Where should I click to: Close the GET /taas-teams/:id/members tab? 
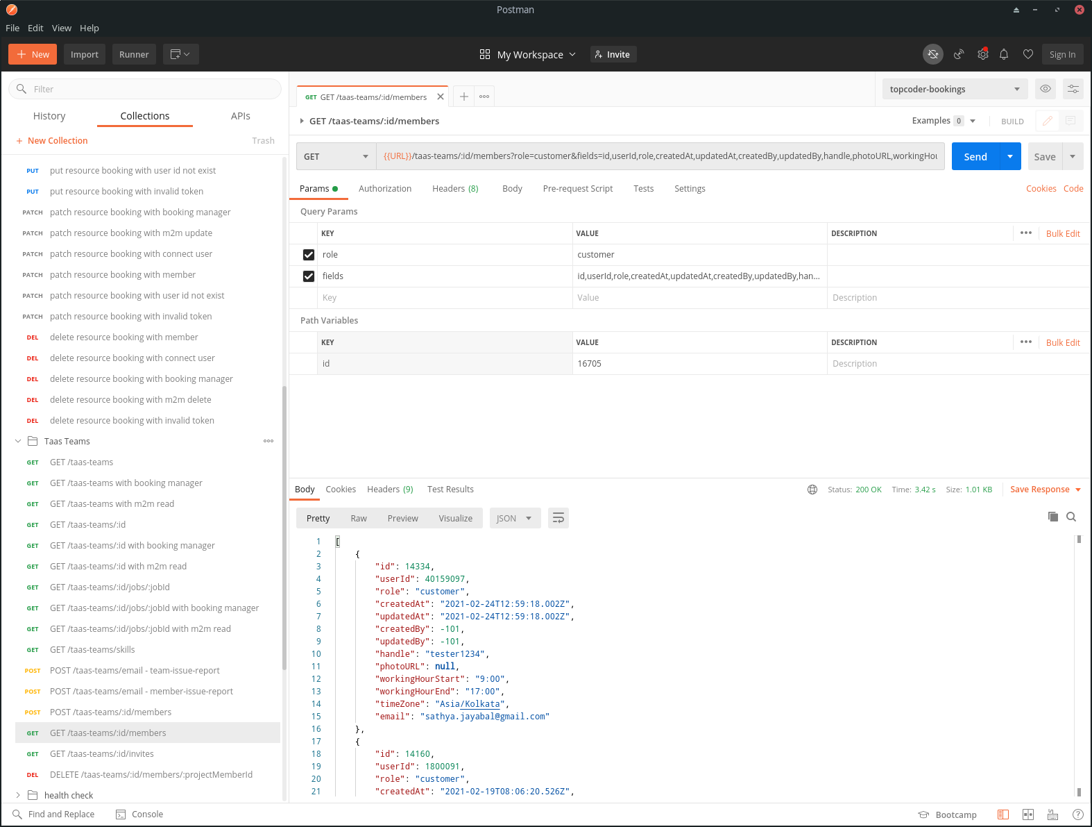click(x=441, y=97)
